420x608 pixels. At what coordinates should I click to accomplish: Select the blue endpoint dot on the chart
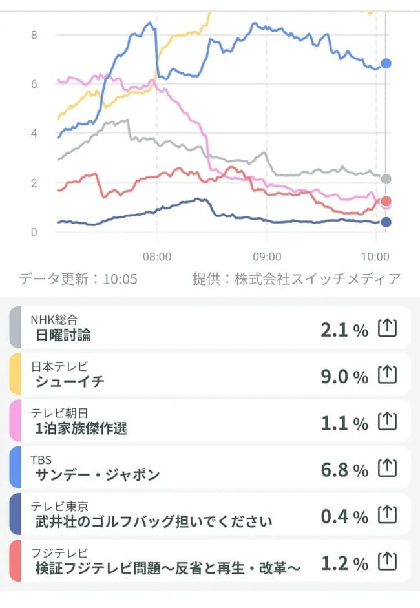tap(386, 63)
